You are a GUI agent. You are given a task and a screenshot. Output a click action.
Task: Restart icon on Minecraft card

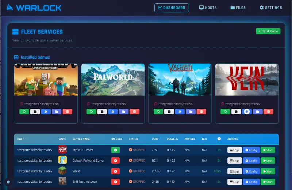(24, 112)
